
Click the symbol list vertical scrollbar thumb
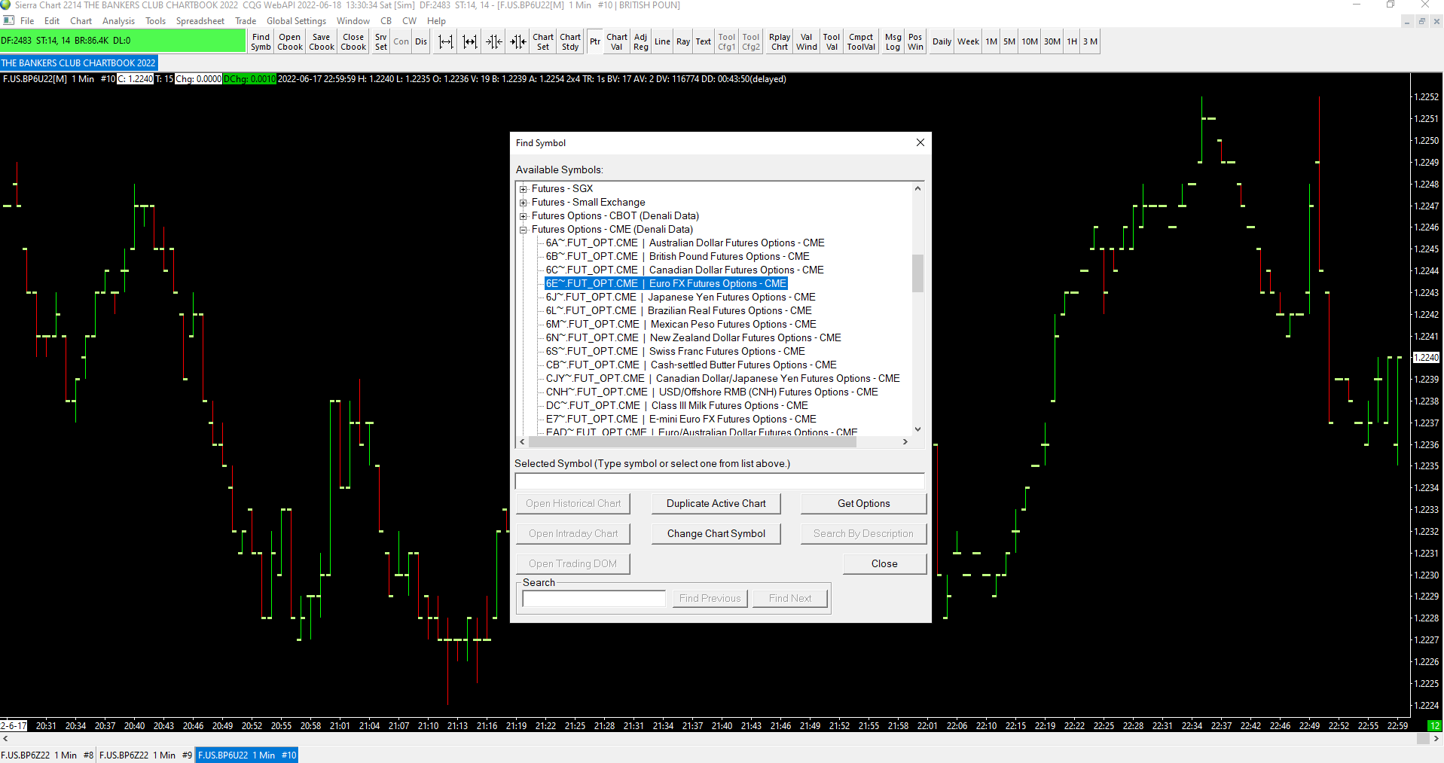917,273
